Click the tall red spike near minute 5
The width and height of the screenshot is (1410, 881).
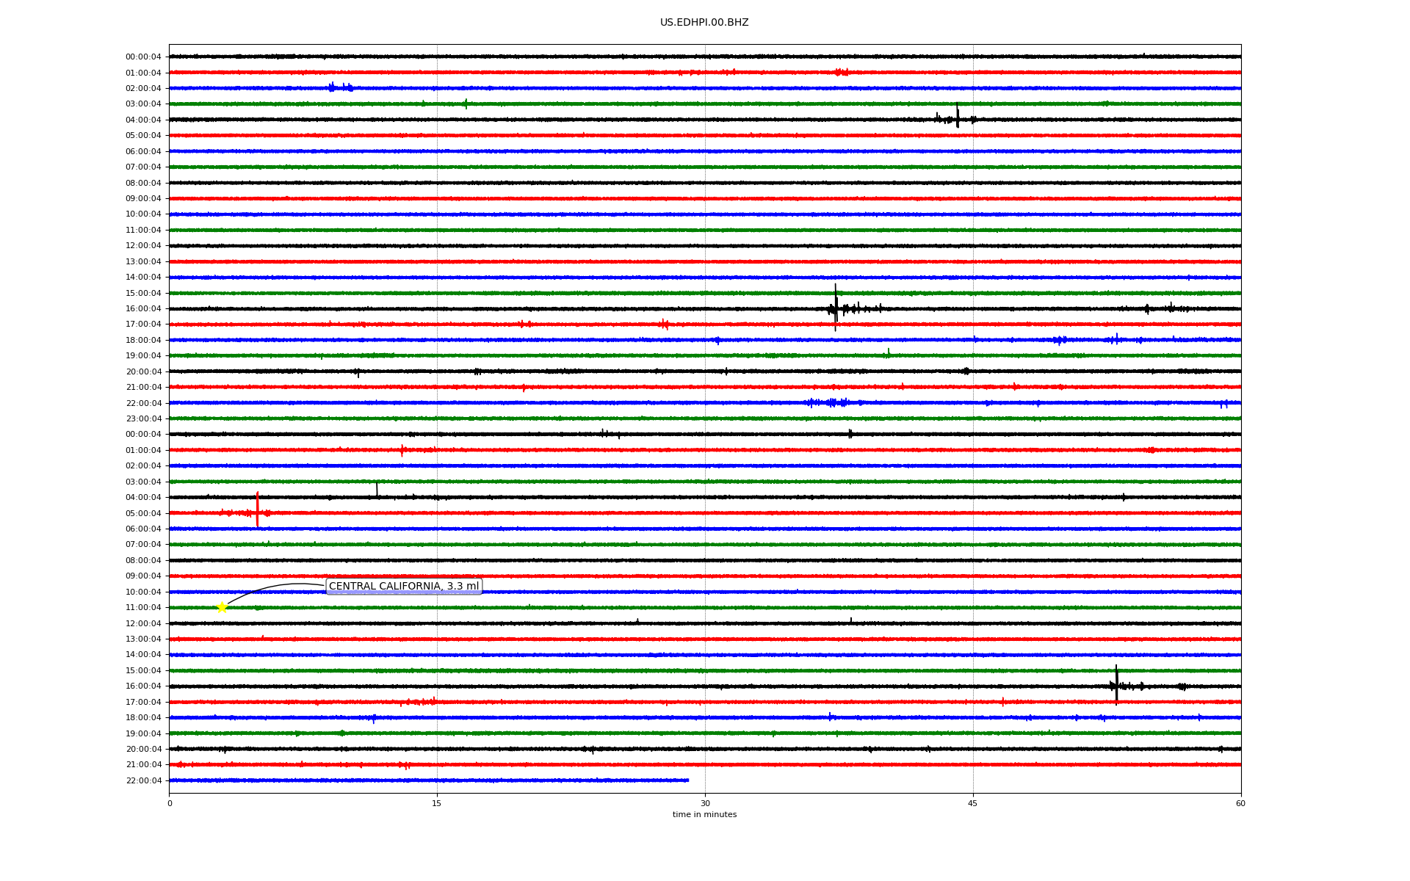click(257, 509)
